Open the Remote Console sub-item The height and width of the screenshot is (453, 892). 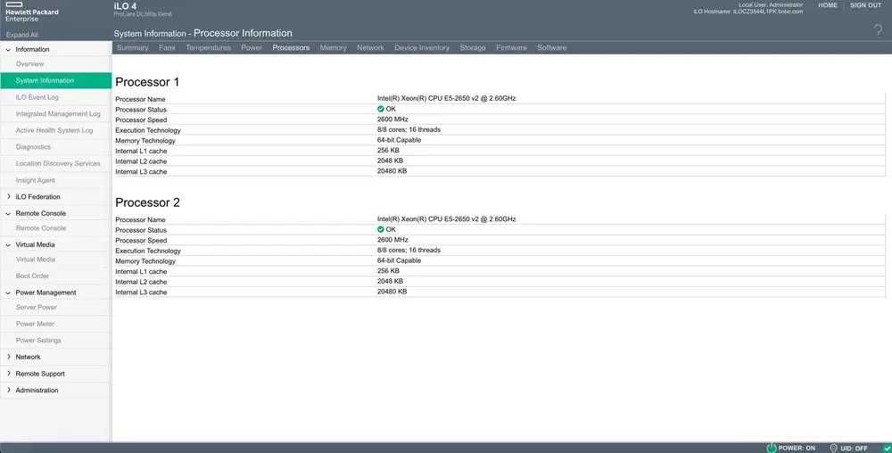[x=41, y=228]
